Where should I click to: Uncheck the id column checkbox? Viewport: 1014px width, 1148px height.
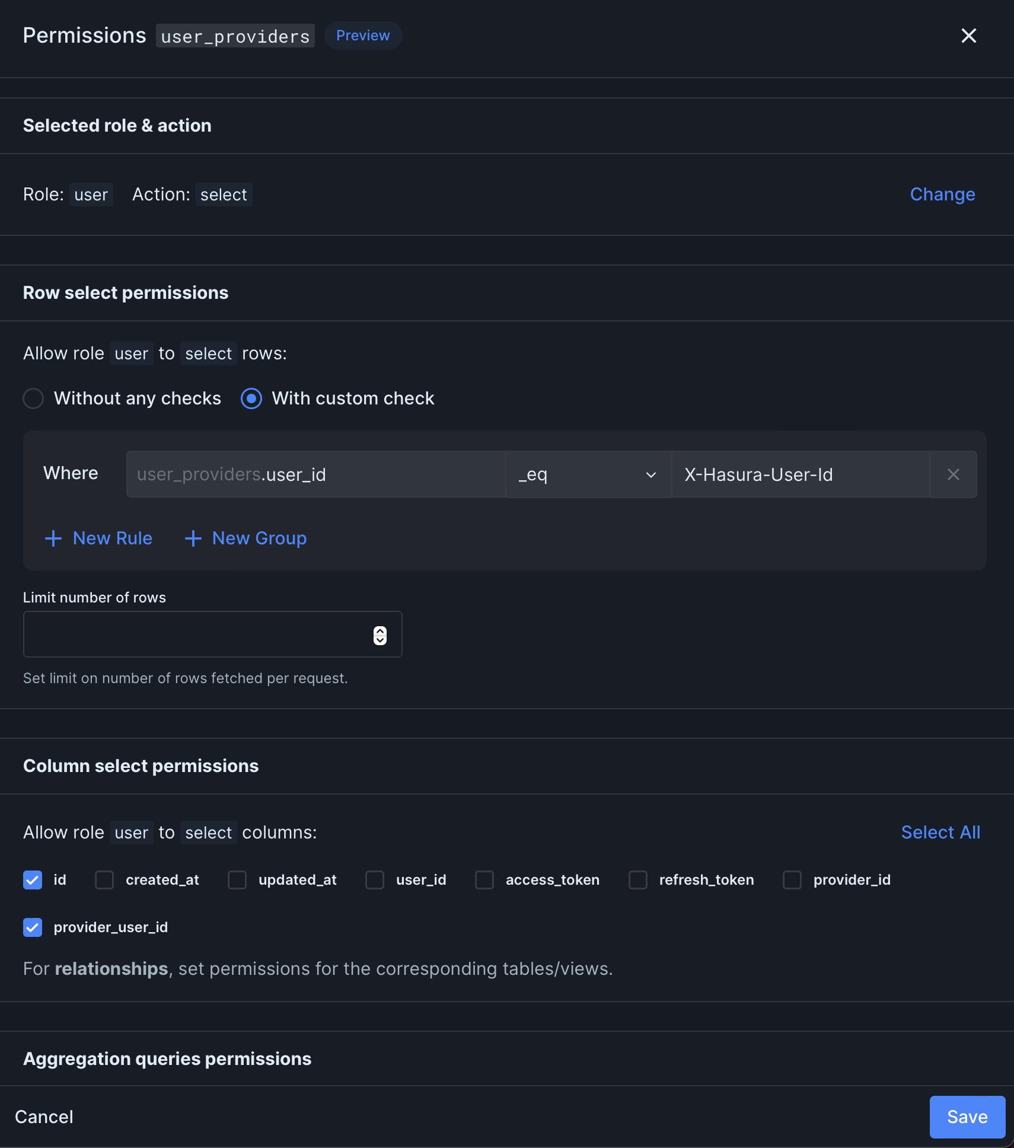[x=33, y=880]
